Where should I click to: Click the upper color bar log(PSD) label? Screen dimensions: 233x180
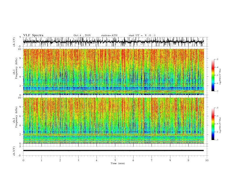pos(220,77)
